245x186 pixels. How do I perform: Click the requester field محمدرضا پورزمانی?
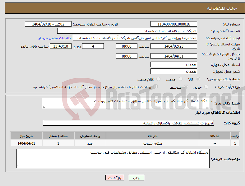(135, 38)
